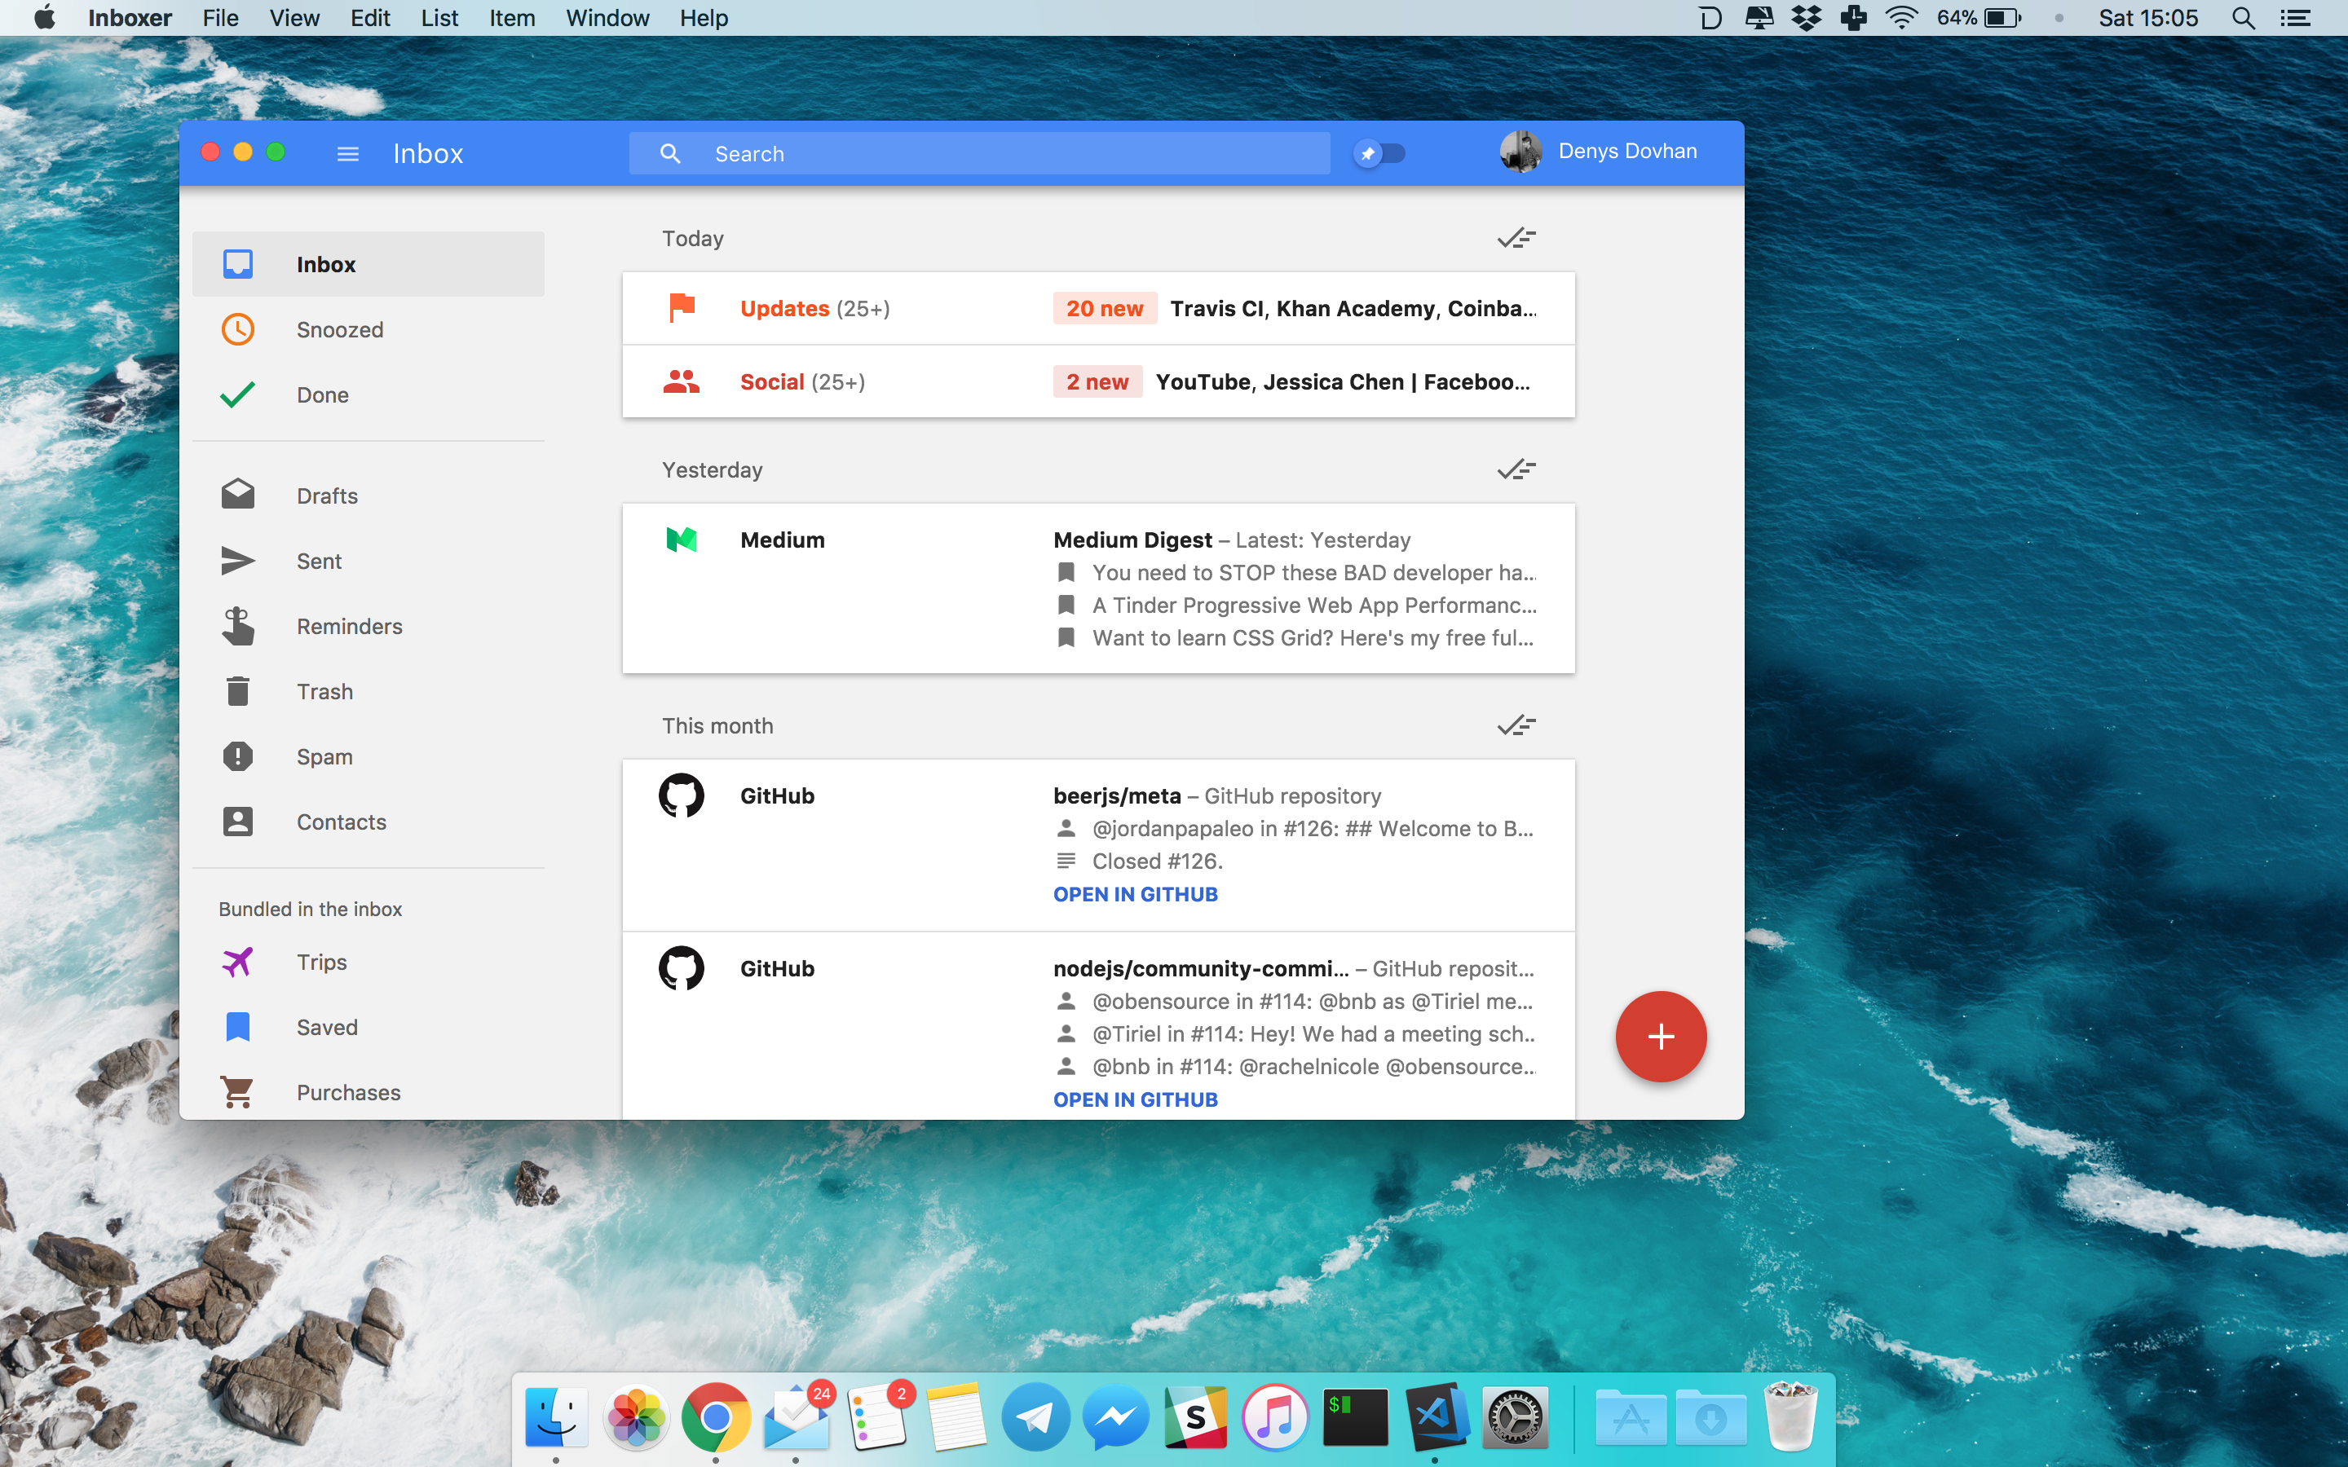Open Denys Dovhan account avatar

coord(1520,152)
